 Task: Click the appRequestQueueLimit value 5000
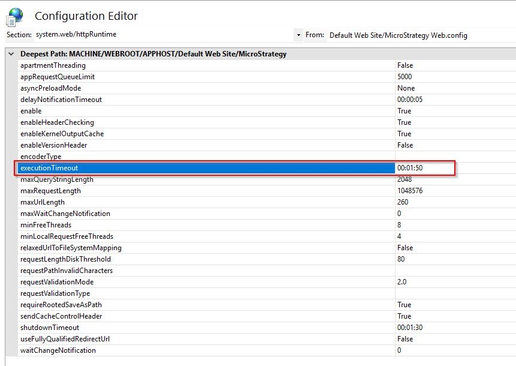pyautogui.click(x=405, y=77)
